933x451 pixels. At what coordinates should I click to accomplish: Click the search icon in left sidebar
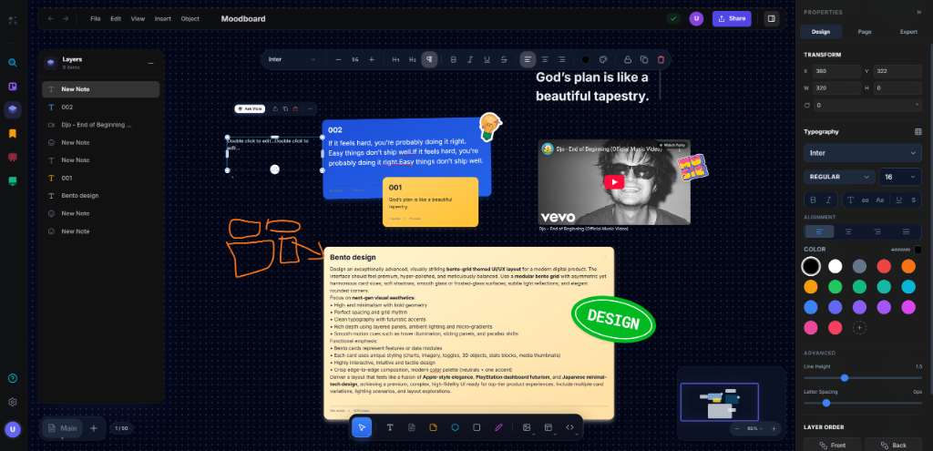tap(13, 63)
